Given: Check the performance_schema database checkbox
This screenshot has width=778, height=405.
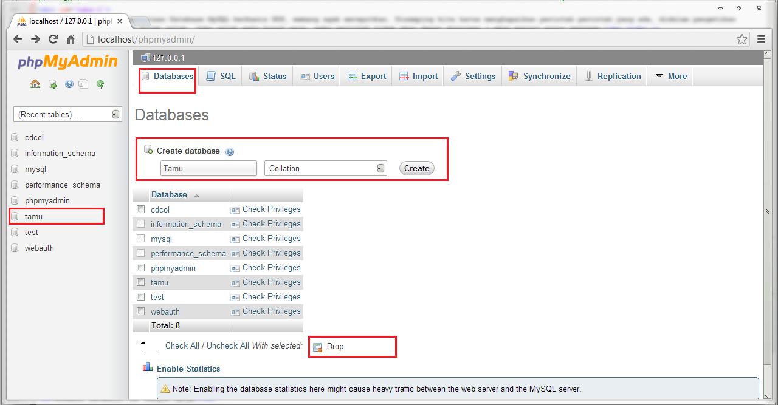Looking at the screenshot, I should (141, 253).
